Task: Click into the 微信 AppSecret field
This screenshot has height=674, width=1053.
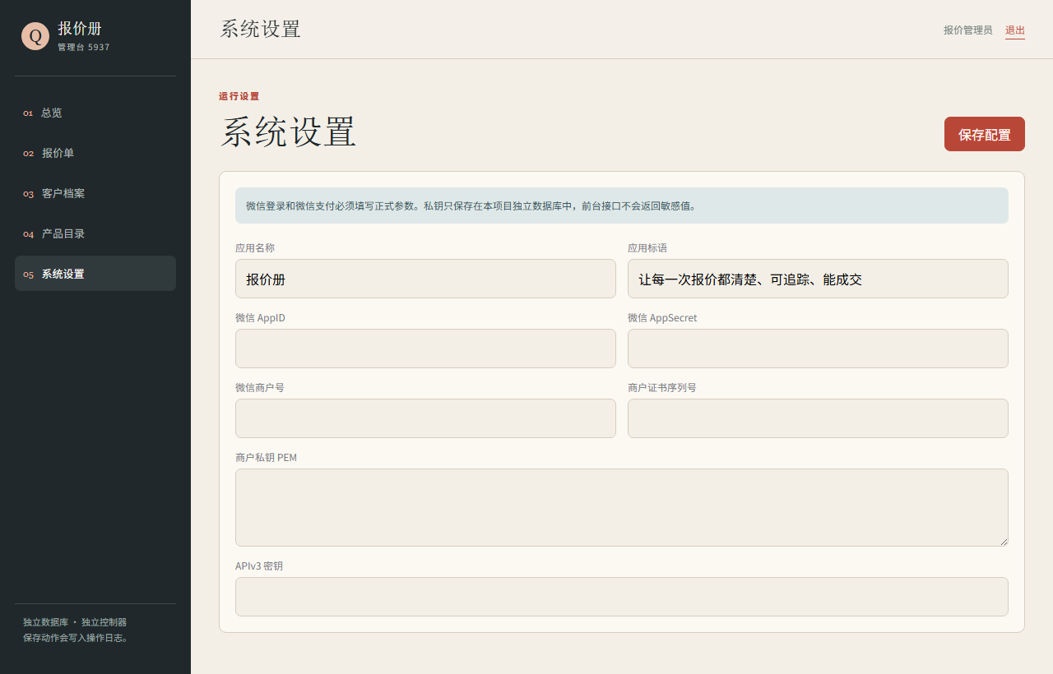Action: pyautogui.click(x=818, y=349)
